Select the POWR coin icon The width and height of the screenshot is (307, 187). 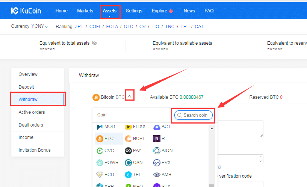(100, 163)
